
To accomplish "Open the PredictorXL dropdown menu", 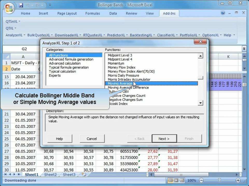I will [x=117, y=35].
